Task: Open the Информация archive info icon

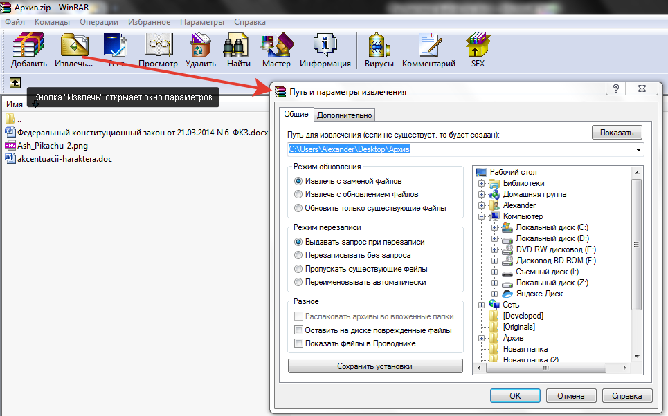Action: pyautogui.click(x=325, y=47)
